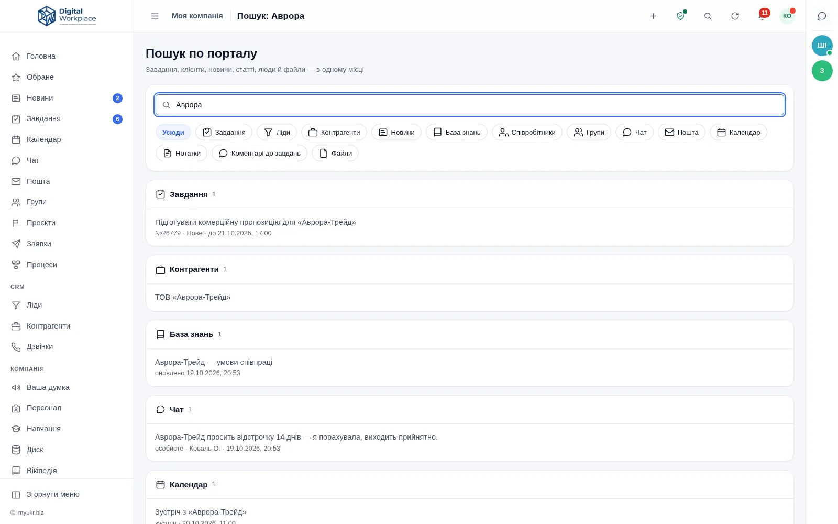Open the KO user avatar menu
Image resolution: width=838 pixels, height=524 pixels.
point(787,16)
